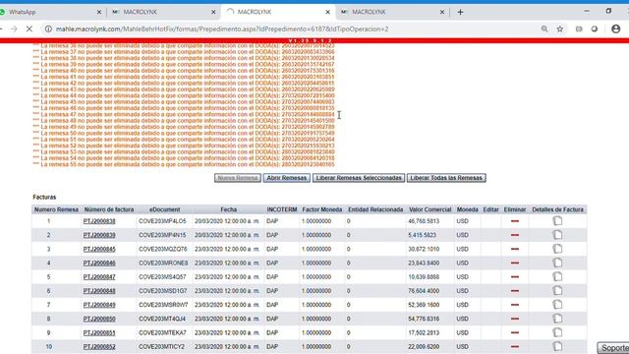This screenshot has height=354, width=629.
Task: Delete invoice PTJ2000852 with red minus icon
Action: click(515, 346)
